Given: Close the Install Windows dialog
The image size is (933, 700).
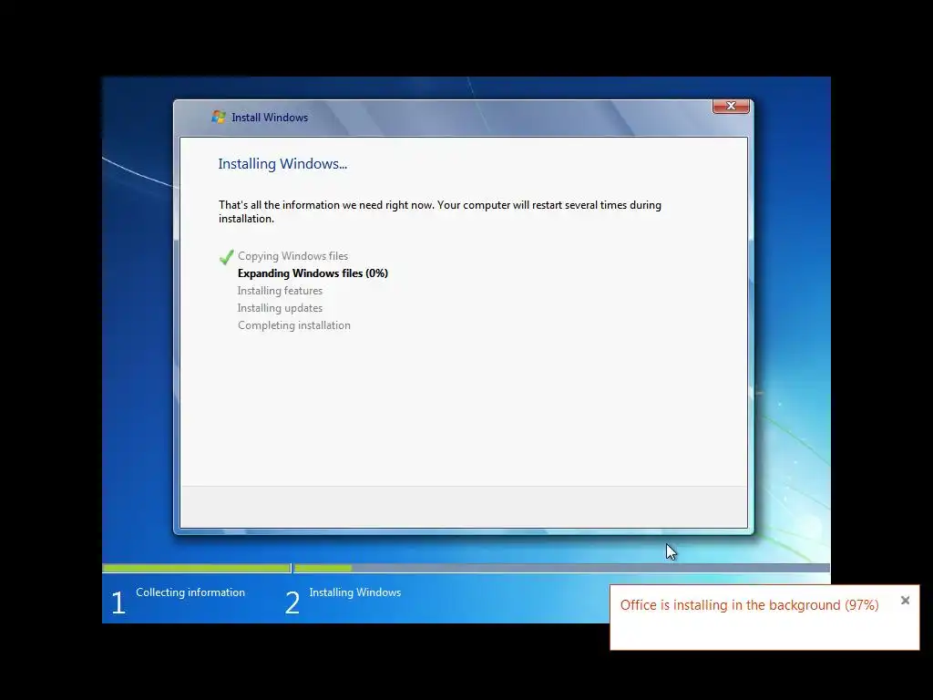Looking at the screenshot, I should pyautogui.click(x=731, y=106).
